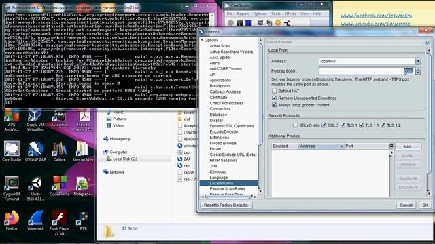Open Avidemux desktop shortcut
435x244 pixels.
(59, 118)
